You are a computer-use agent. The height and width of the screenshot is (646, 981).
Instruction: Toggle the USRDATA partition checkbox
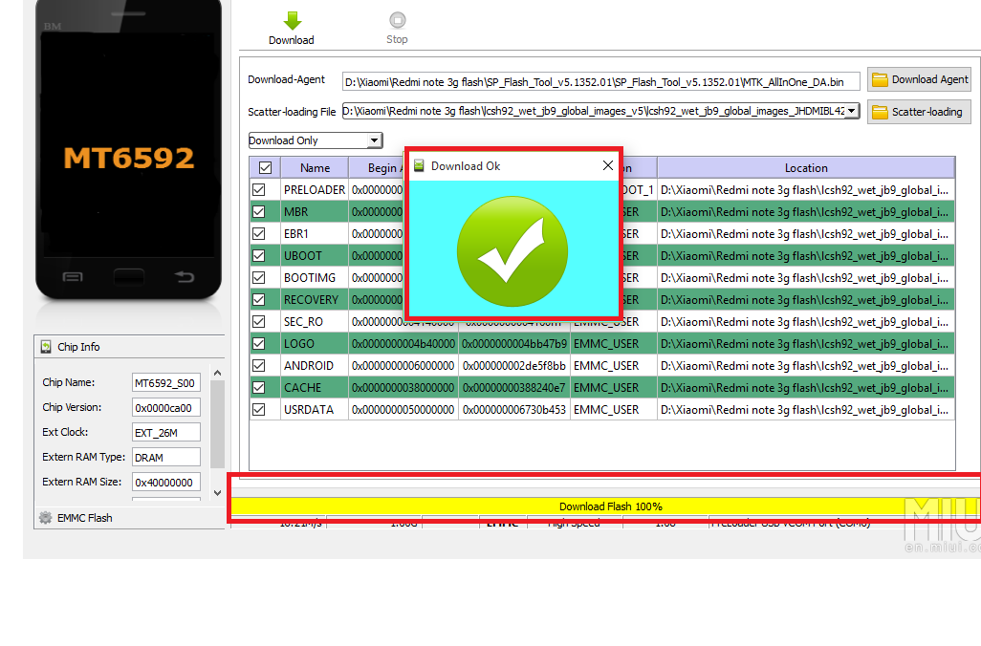[258, 410]
